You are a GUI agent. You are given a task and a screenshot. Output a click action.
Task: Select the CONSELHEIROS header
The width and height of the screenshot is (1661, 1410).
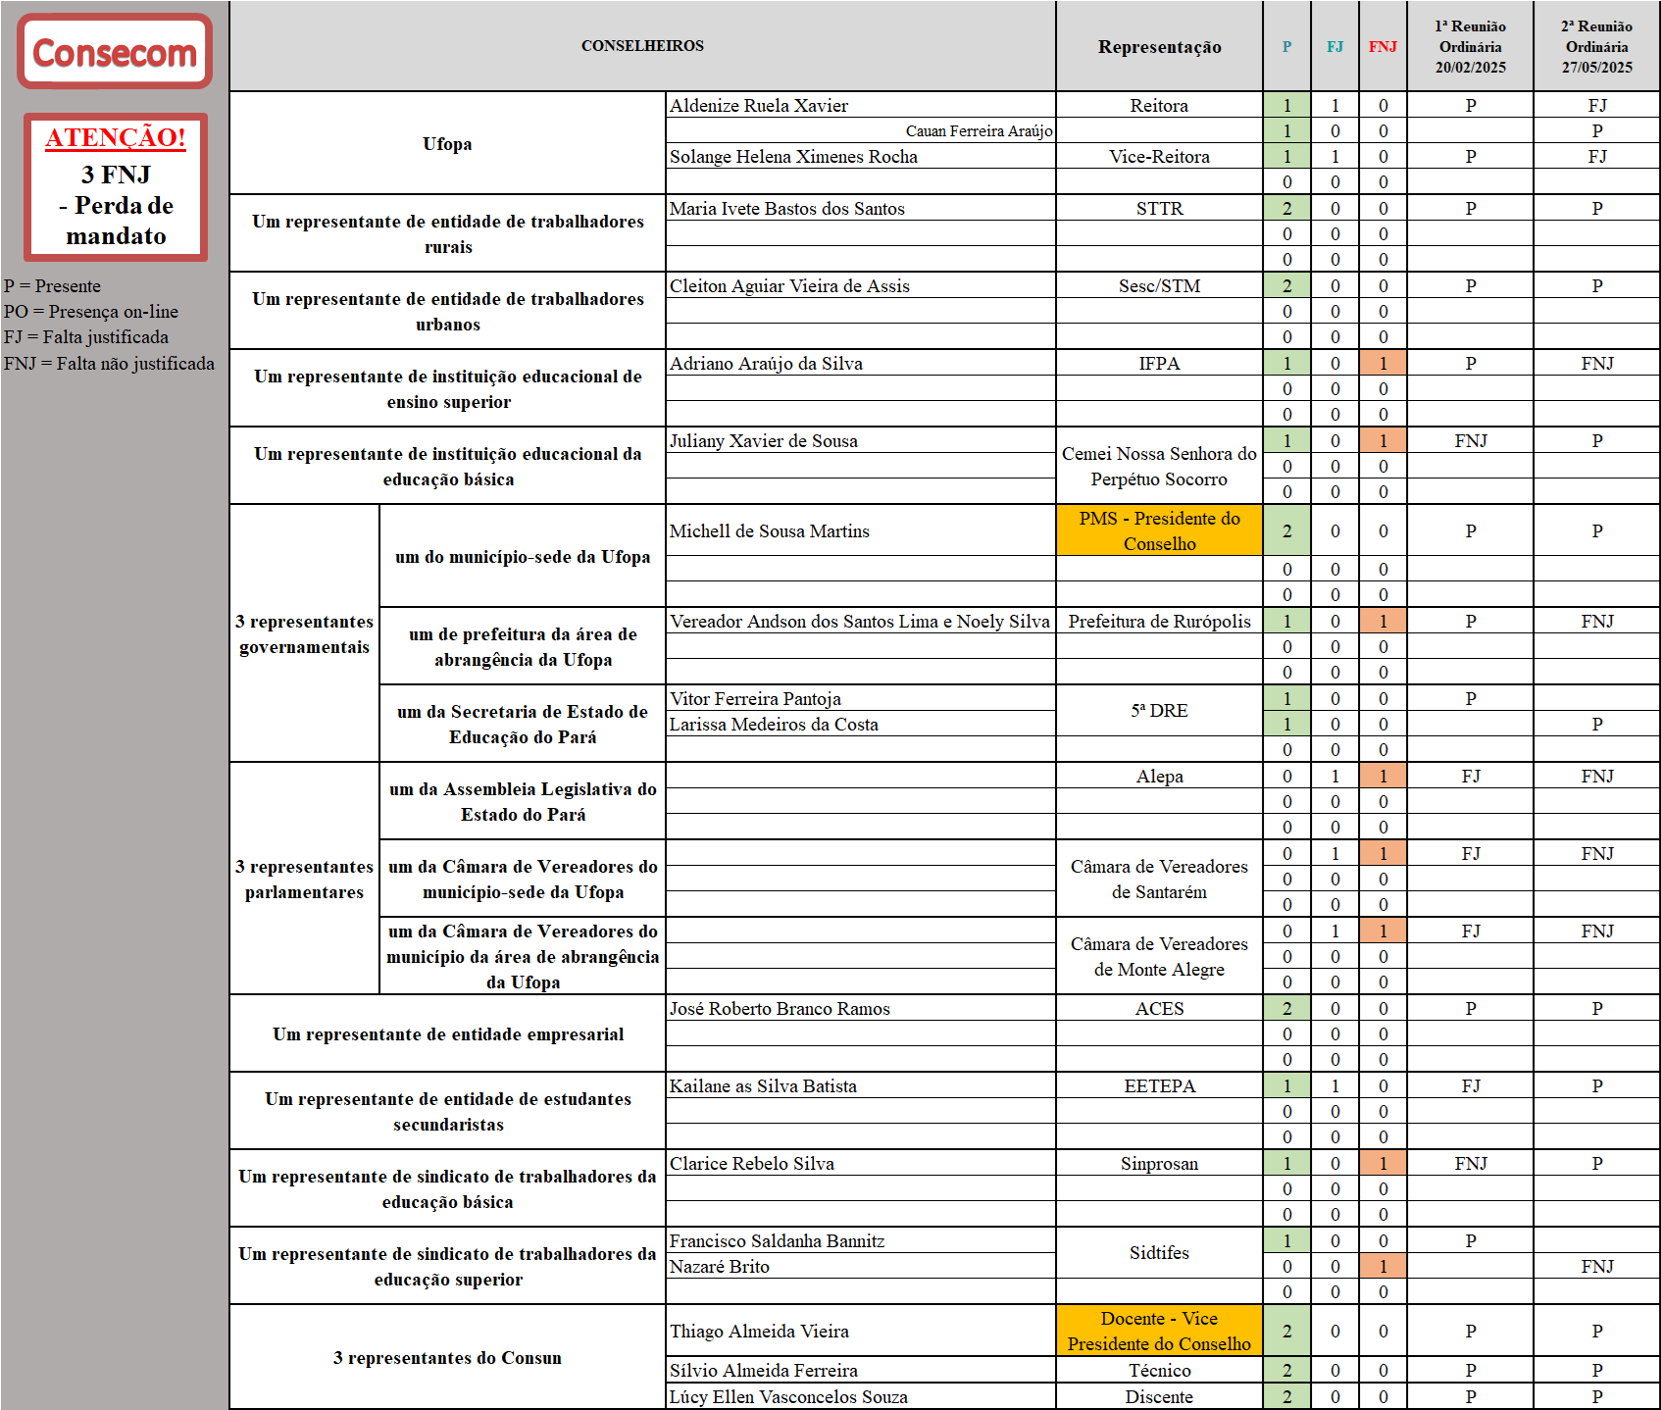click(641, 45)
